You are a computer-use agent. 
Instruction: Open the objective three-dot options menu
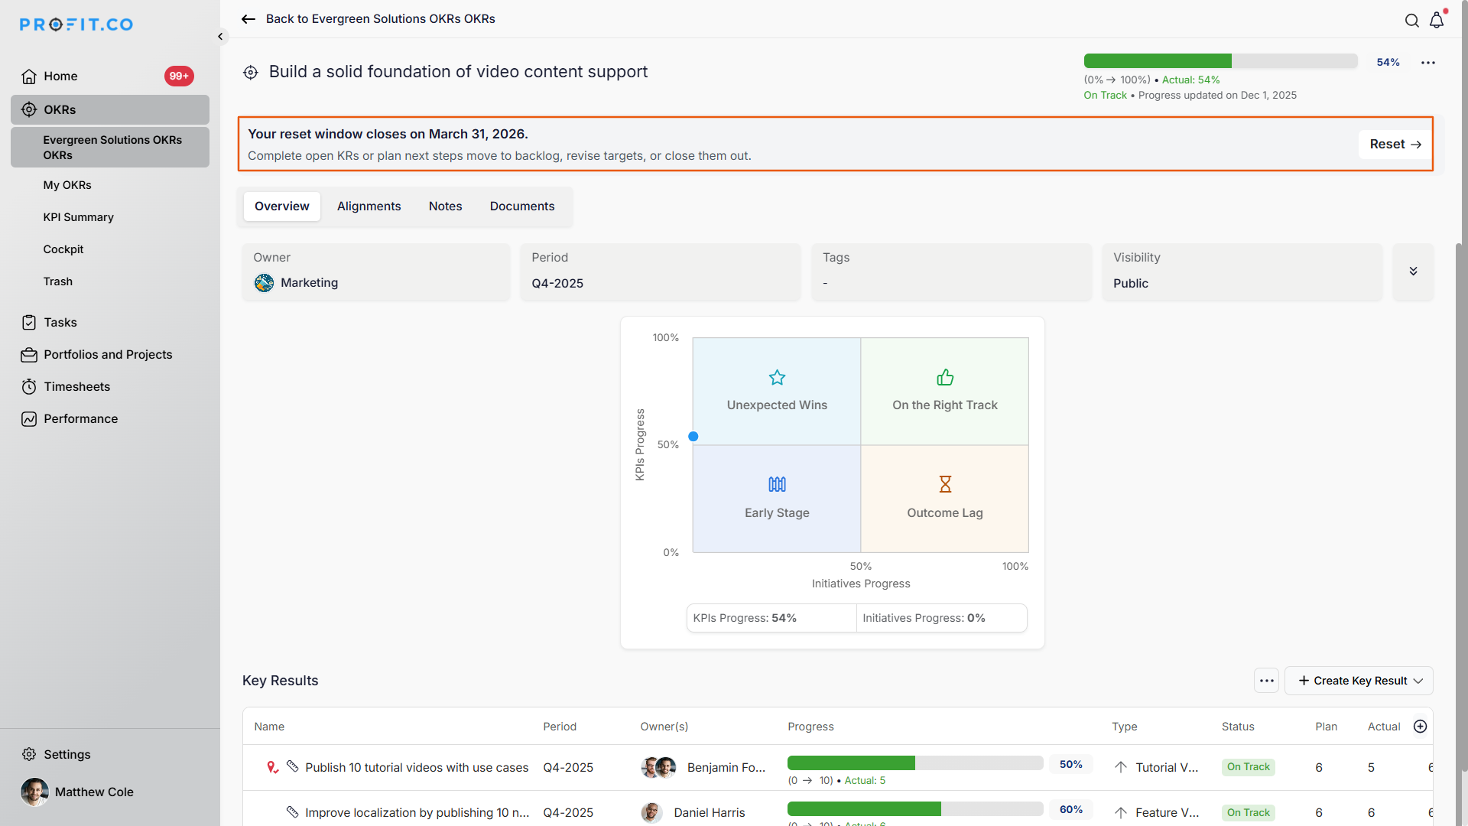[1427, 63]
